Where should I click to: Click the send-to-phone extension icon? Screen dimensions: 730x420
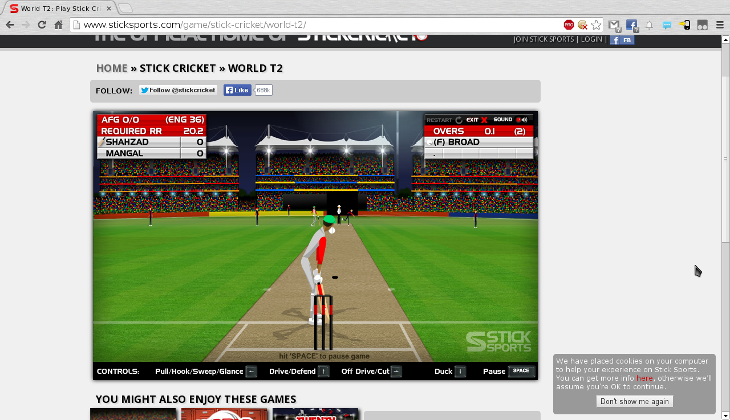pyautogui.click(x=685, y=25)
